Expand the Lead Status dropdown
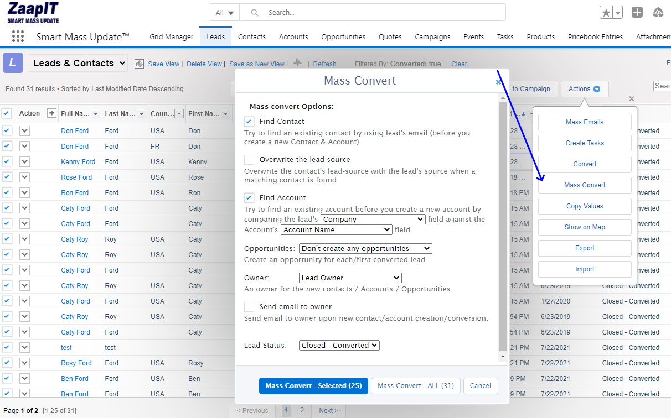 point(339,345)
